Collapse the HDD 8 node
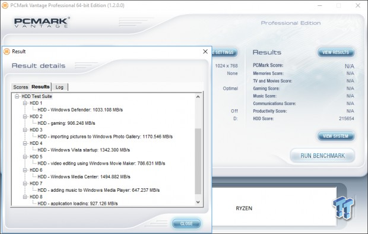368x234 pixels. (x=25, y=197)
